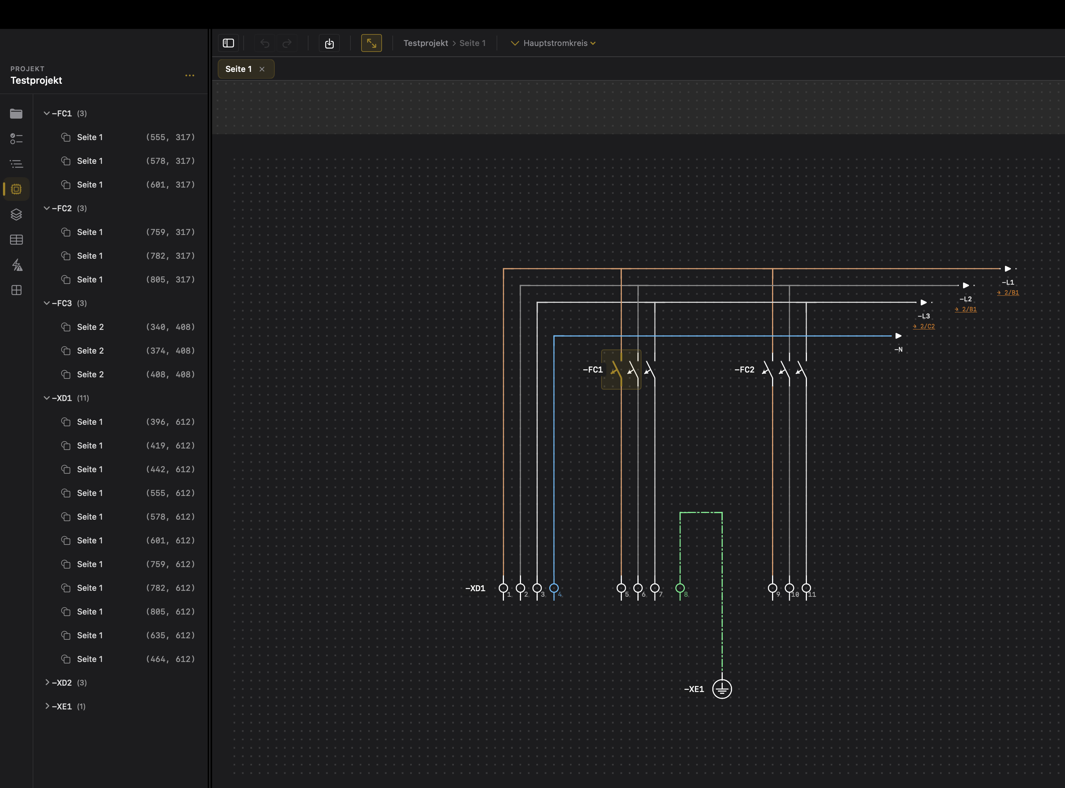The height and width of the screenshot is (788, 1065).
Task: Switch to the Seite 1 tab
Action: coord(238,69)
